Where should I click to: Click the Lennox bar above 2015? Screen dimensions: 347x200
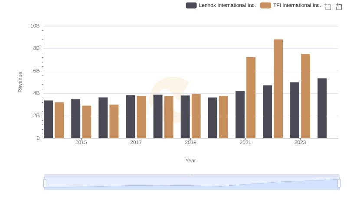pyautogui.click(x=75, y=119)
